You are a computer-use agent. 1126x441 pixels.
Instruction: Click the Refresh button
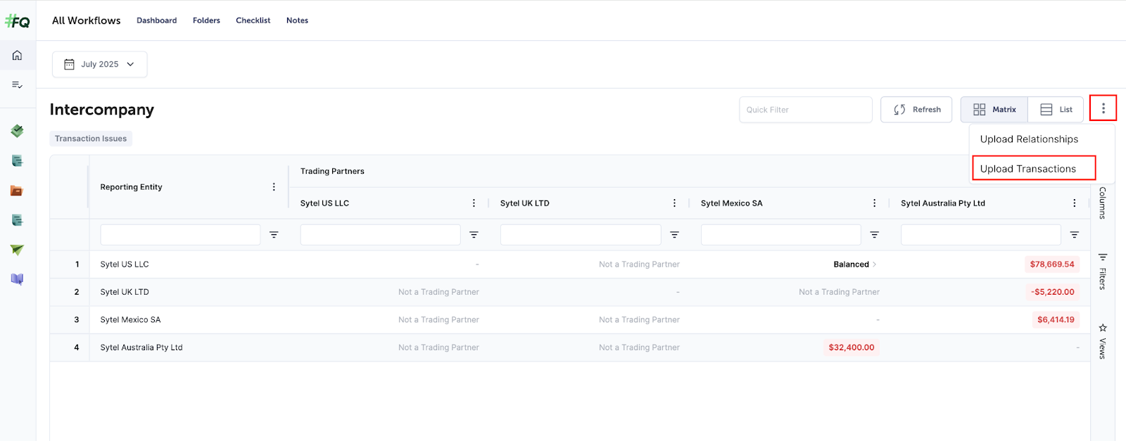[916, 110]
